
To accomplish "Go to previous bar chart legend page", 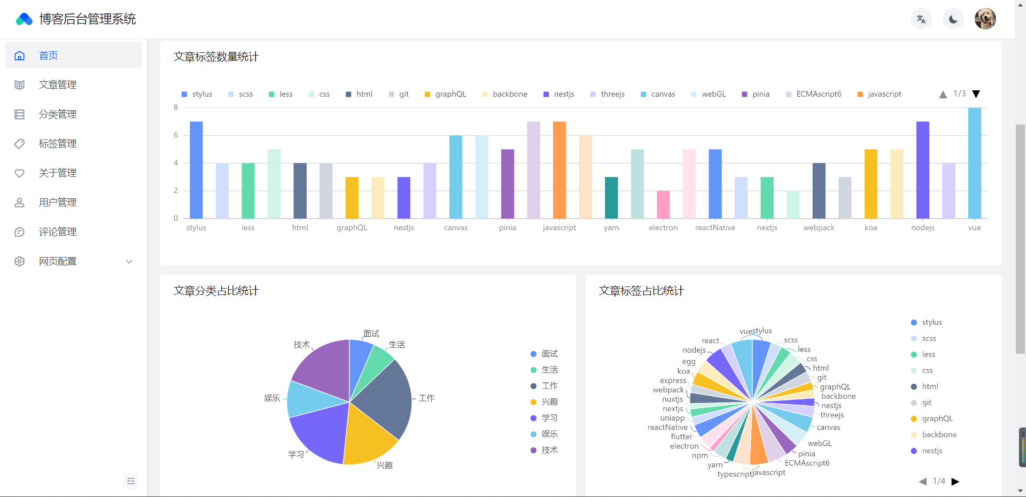I will click(x=943, y=94).
